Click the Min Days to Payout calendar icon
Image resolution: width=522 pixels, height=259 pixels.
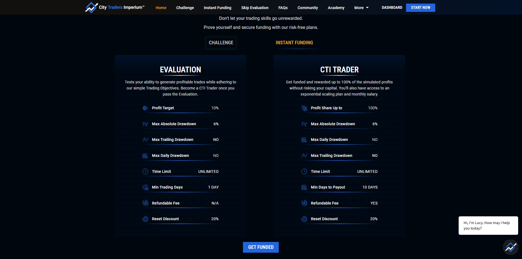coord(304,187)
